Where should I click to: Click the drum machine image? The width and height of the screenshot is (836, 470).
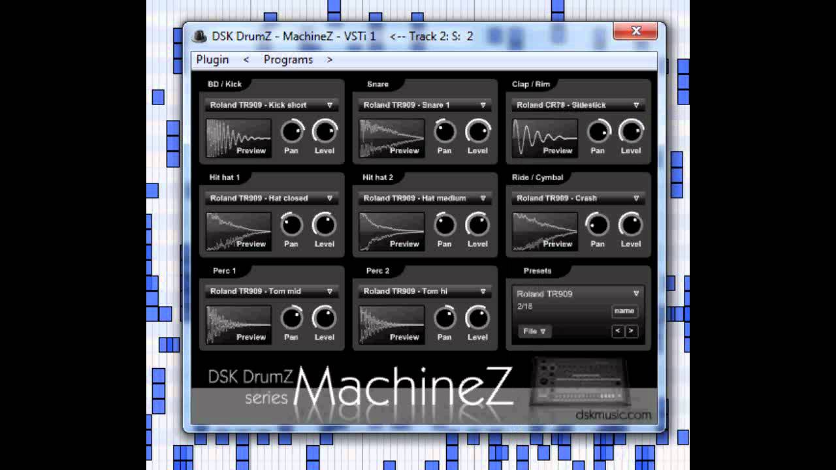581,381
